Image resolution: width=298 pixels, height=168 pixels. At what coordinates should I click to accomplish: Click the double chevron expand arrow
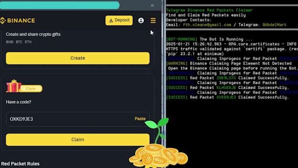[152, 6]
